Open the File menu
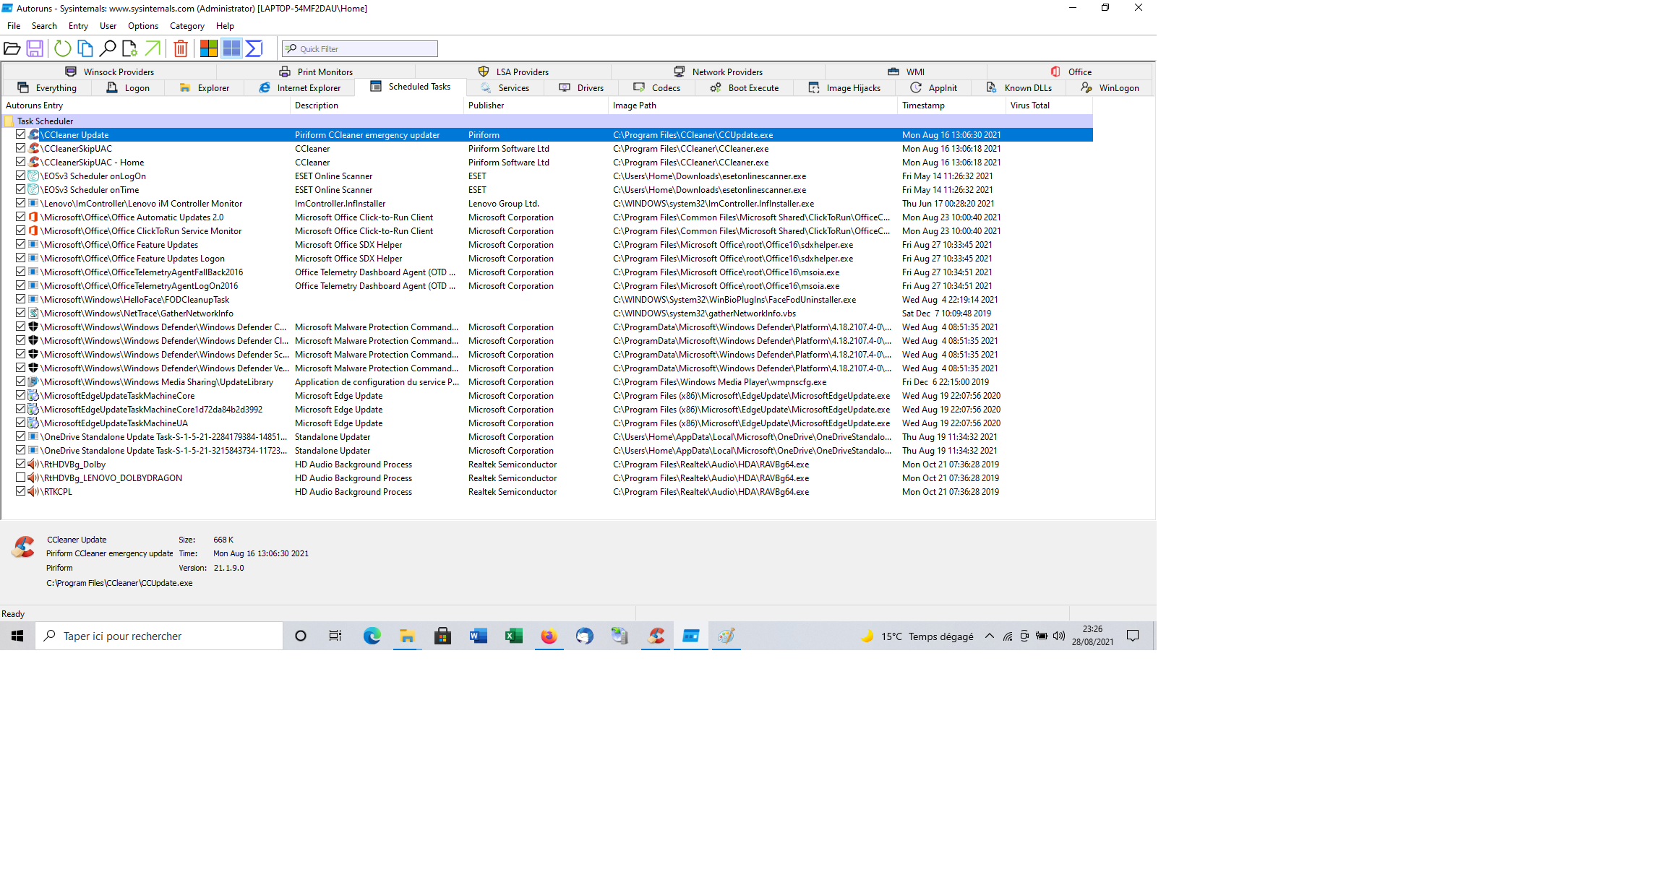This screenshot has height=890, width=1667. pyautogui.click(x=14, y=25)
